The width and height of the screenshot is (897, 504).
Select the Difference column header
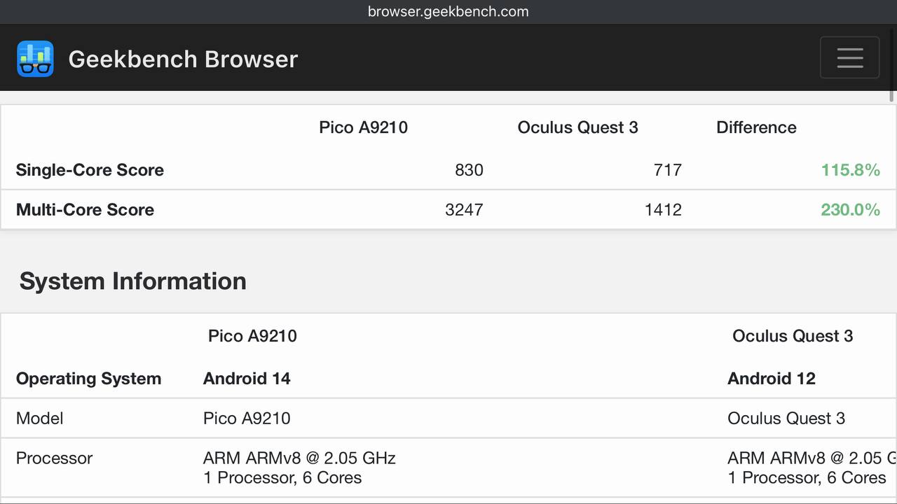756,127
